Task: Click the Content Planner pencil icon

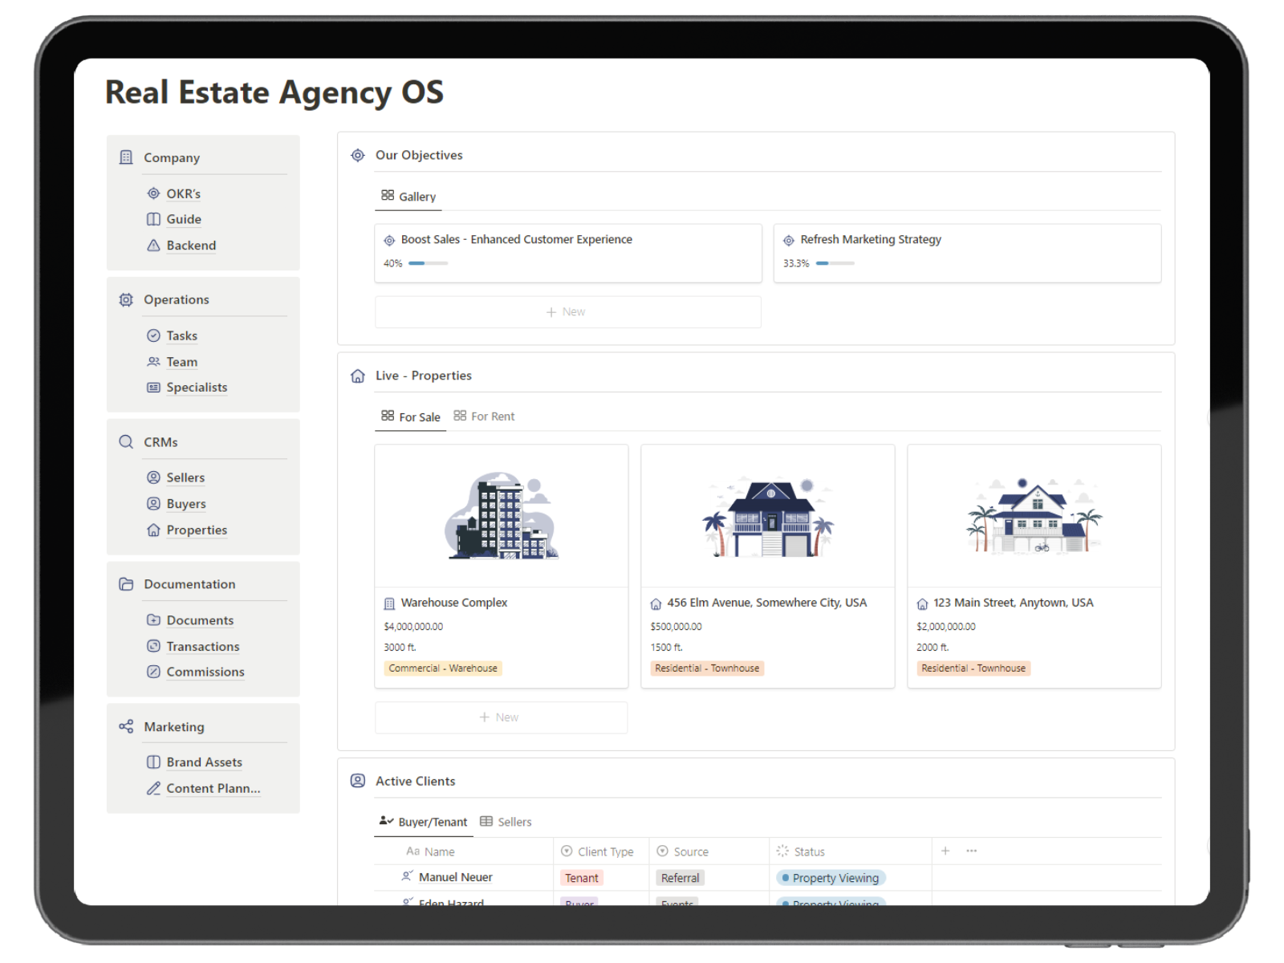Action: pyautogui.click(x=153, y=789)
